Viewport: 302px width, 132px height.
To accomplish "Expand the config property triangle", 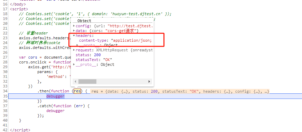I will tap(74, 26).
